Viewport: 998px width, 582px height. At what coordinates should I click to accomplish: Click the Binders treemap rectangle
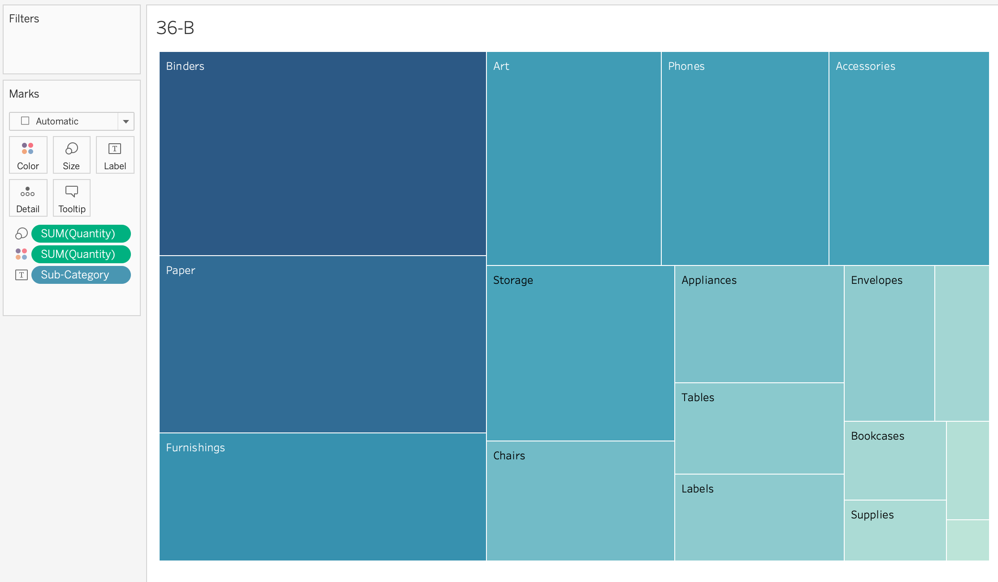(x=322, y=154)
